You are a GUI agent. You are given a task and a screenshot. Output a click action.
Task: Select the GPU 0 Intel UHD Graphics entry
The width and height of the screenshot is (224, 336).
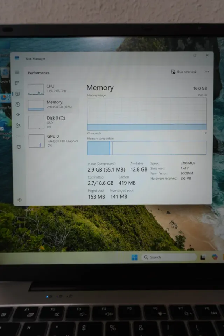click(x=54, y=141)
